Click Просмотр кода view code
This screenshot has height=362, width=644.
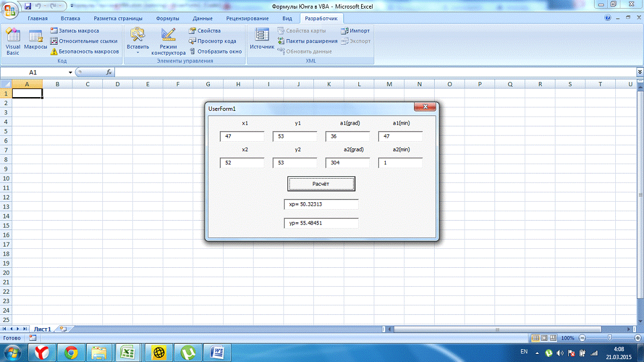point(212,41)
